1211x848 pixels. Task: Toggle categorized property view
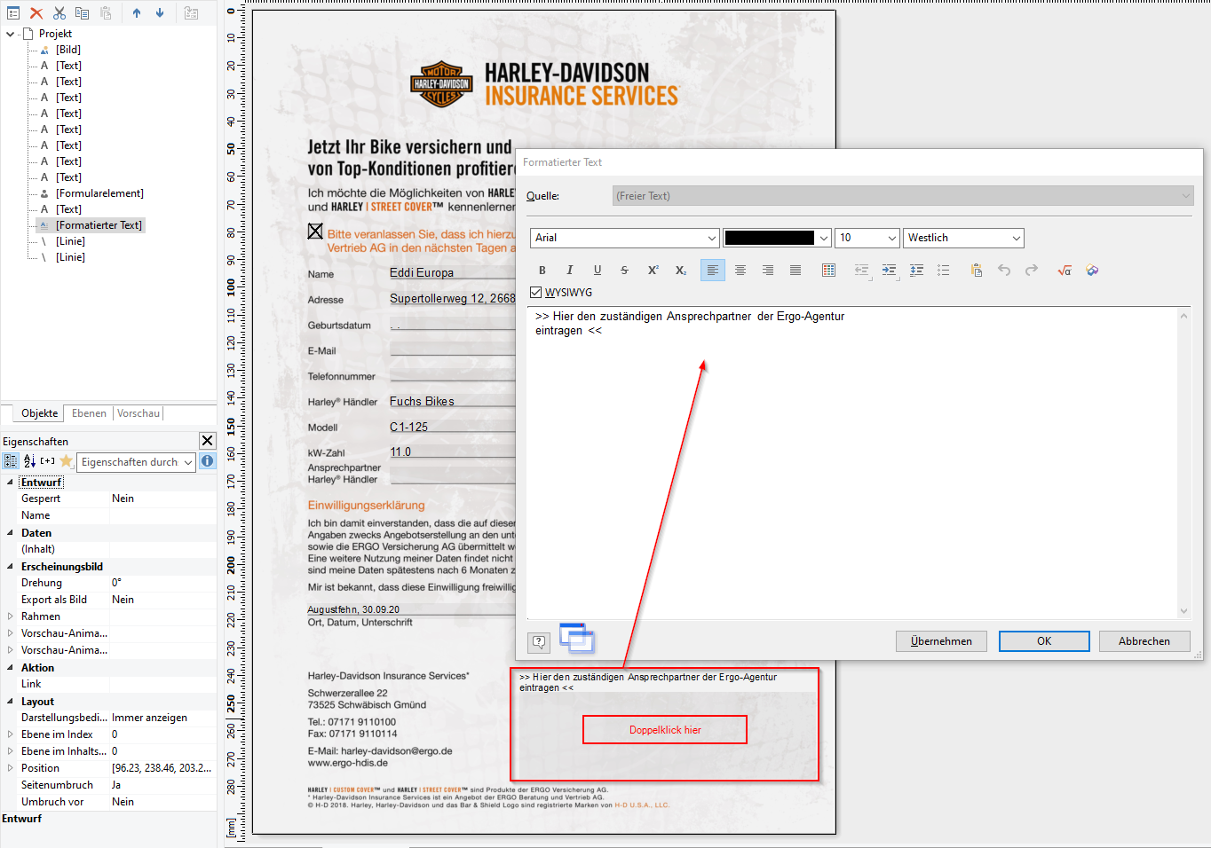[x=11, y=461]
